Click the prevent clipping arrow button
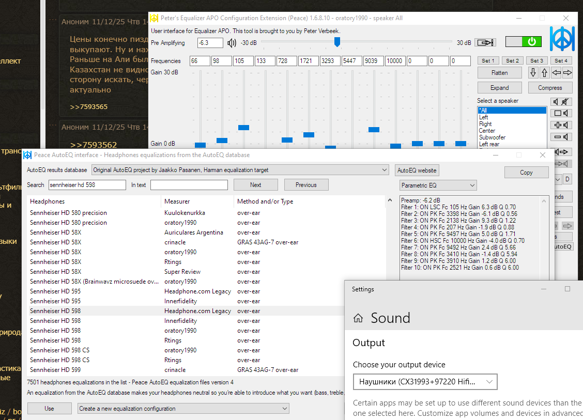The image size is (583, 420). pos(485,42)
